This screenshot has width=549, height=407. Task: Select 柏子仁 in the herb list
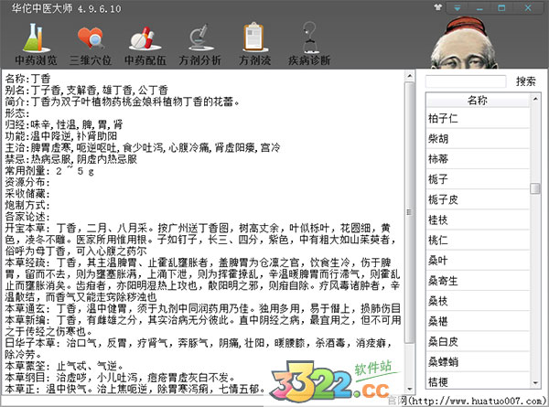point(478,118)
